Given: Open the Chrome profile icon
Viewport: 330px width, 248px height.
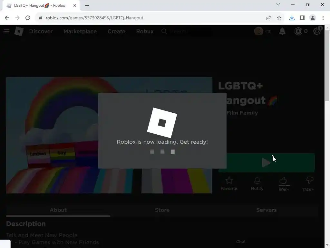Looking at the screenshot, I should pos(313,18).
